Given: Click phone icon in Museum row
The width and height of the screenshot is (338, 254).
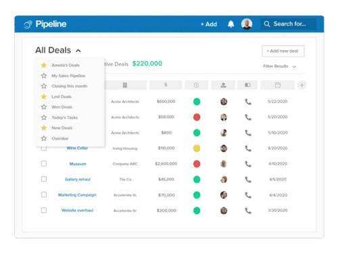Looking at the screenshot, I should (248, 164).
